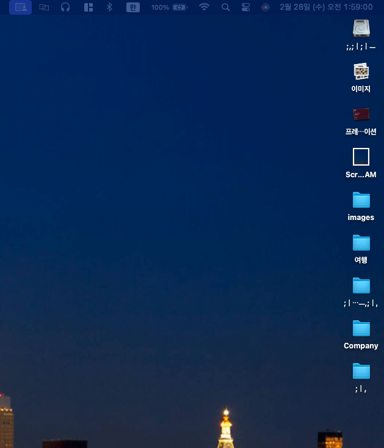Click the headphones icon in menu bar
The height and width of the screenshot is (448, 384).
coord(66,7)
